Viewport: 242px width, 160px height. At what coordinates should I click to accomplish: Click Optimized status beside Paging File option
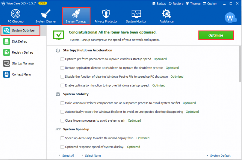point(177,77)
